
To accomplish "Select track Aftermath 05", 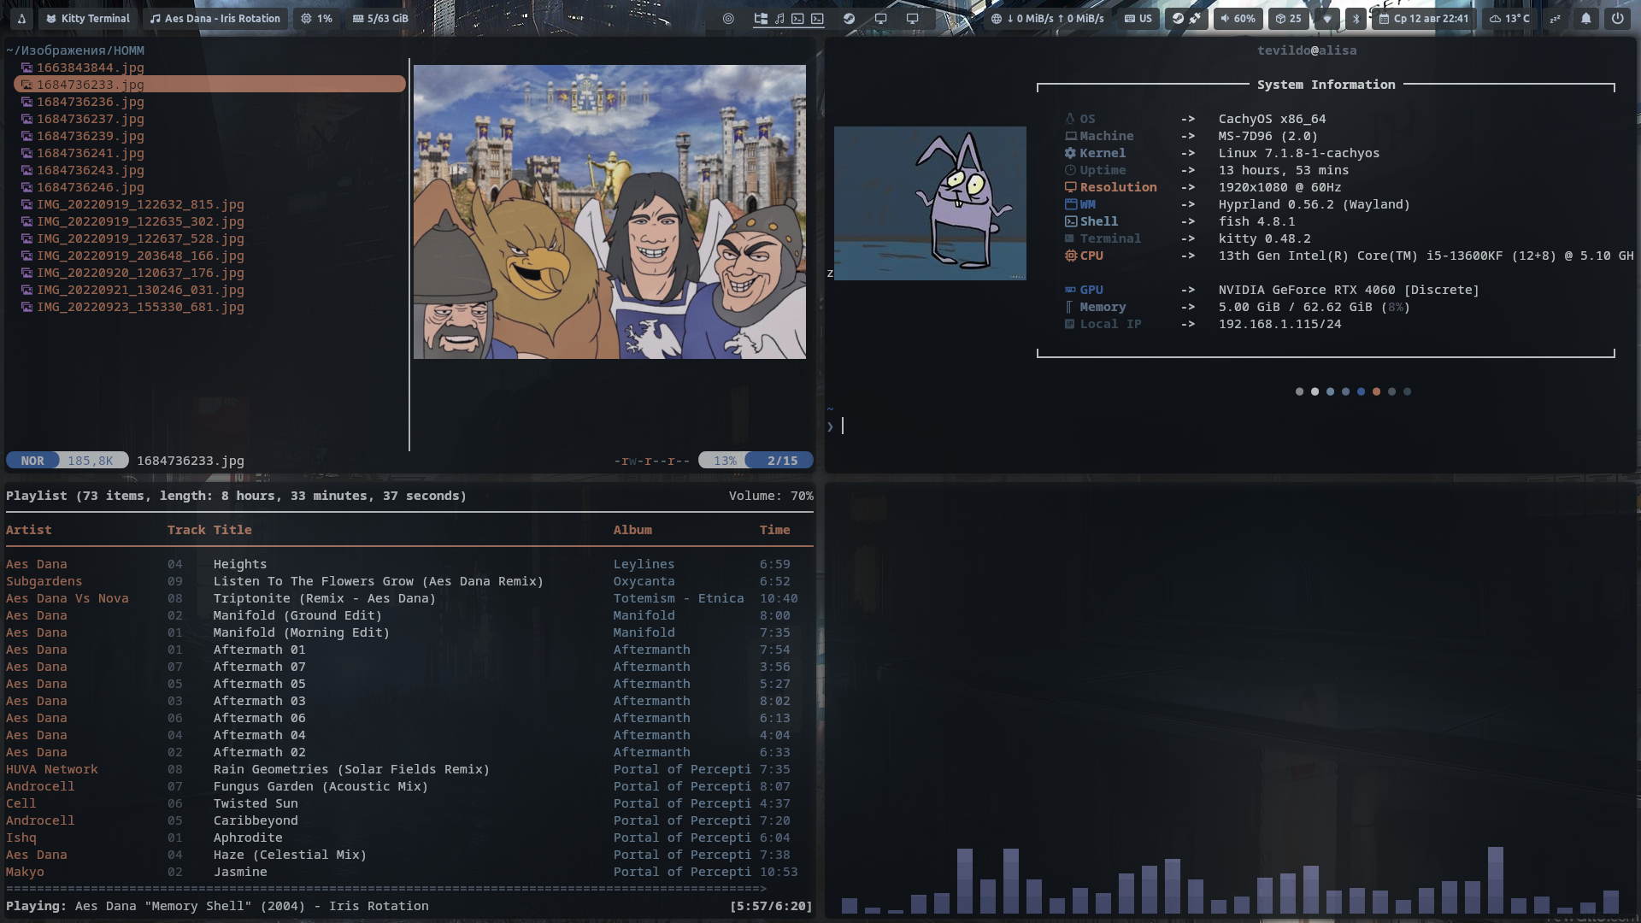I will [x=409, y=684].
